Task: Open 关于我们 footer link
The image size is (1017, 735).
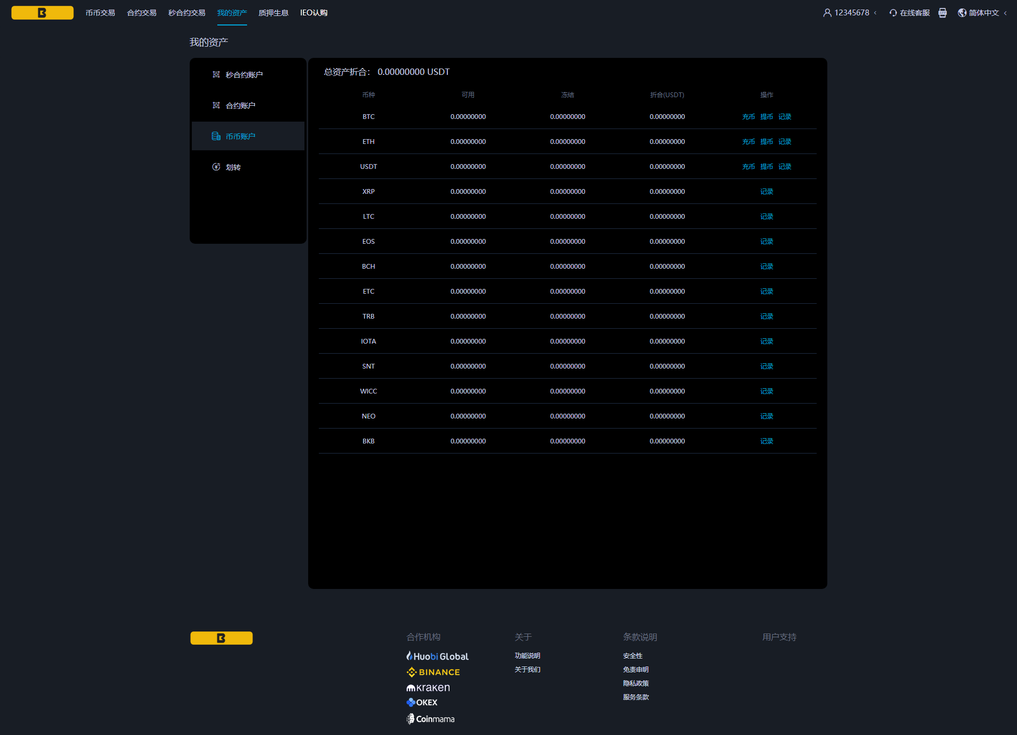Action: (x=528, y=669)
